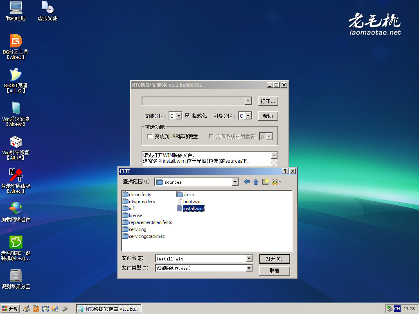Cancel the Open dialog with 取消

pos(275,271)
